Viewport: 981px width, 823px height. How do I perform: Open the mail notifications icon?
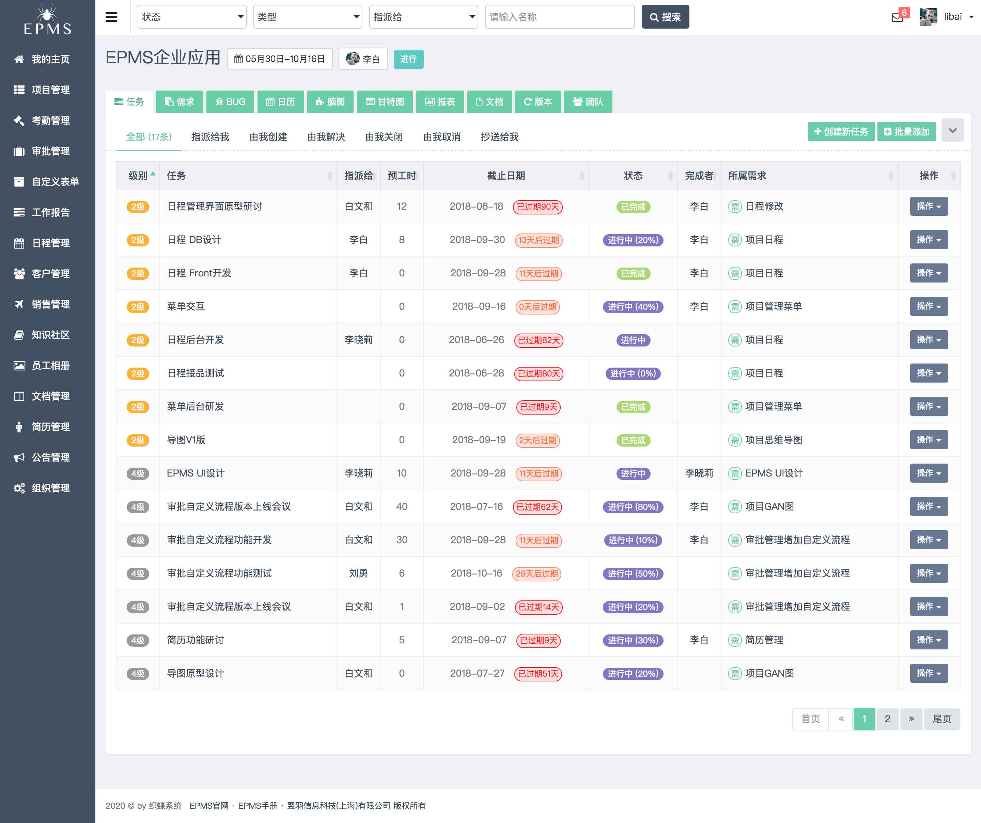(x=897, y=18)
